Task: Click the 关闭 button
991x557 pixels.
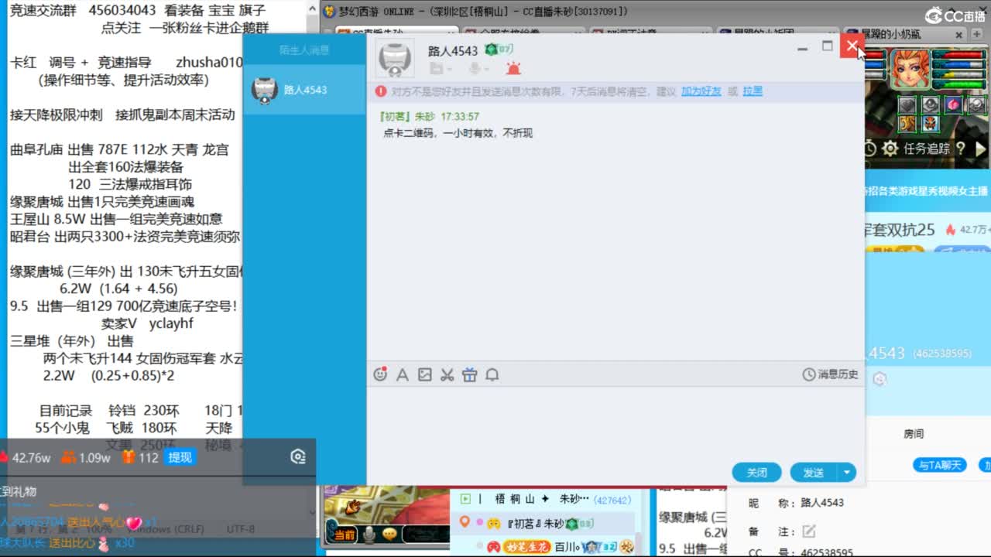Action: 757,472
